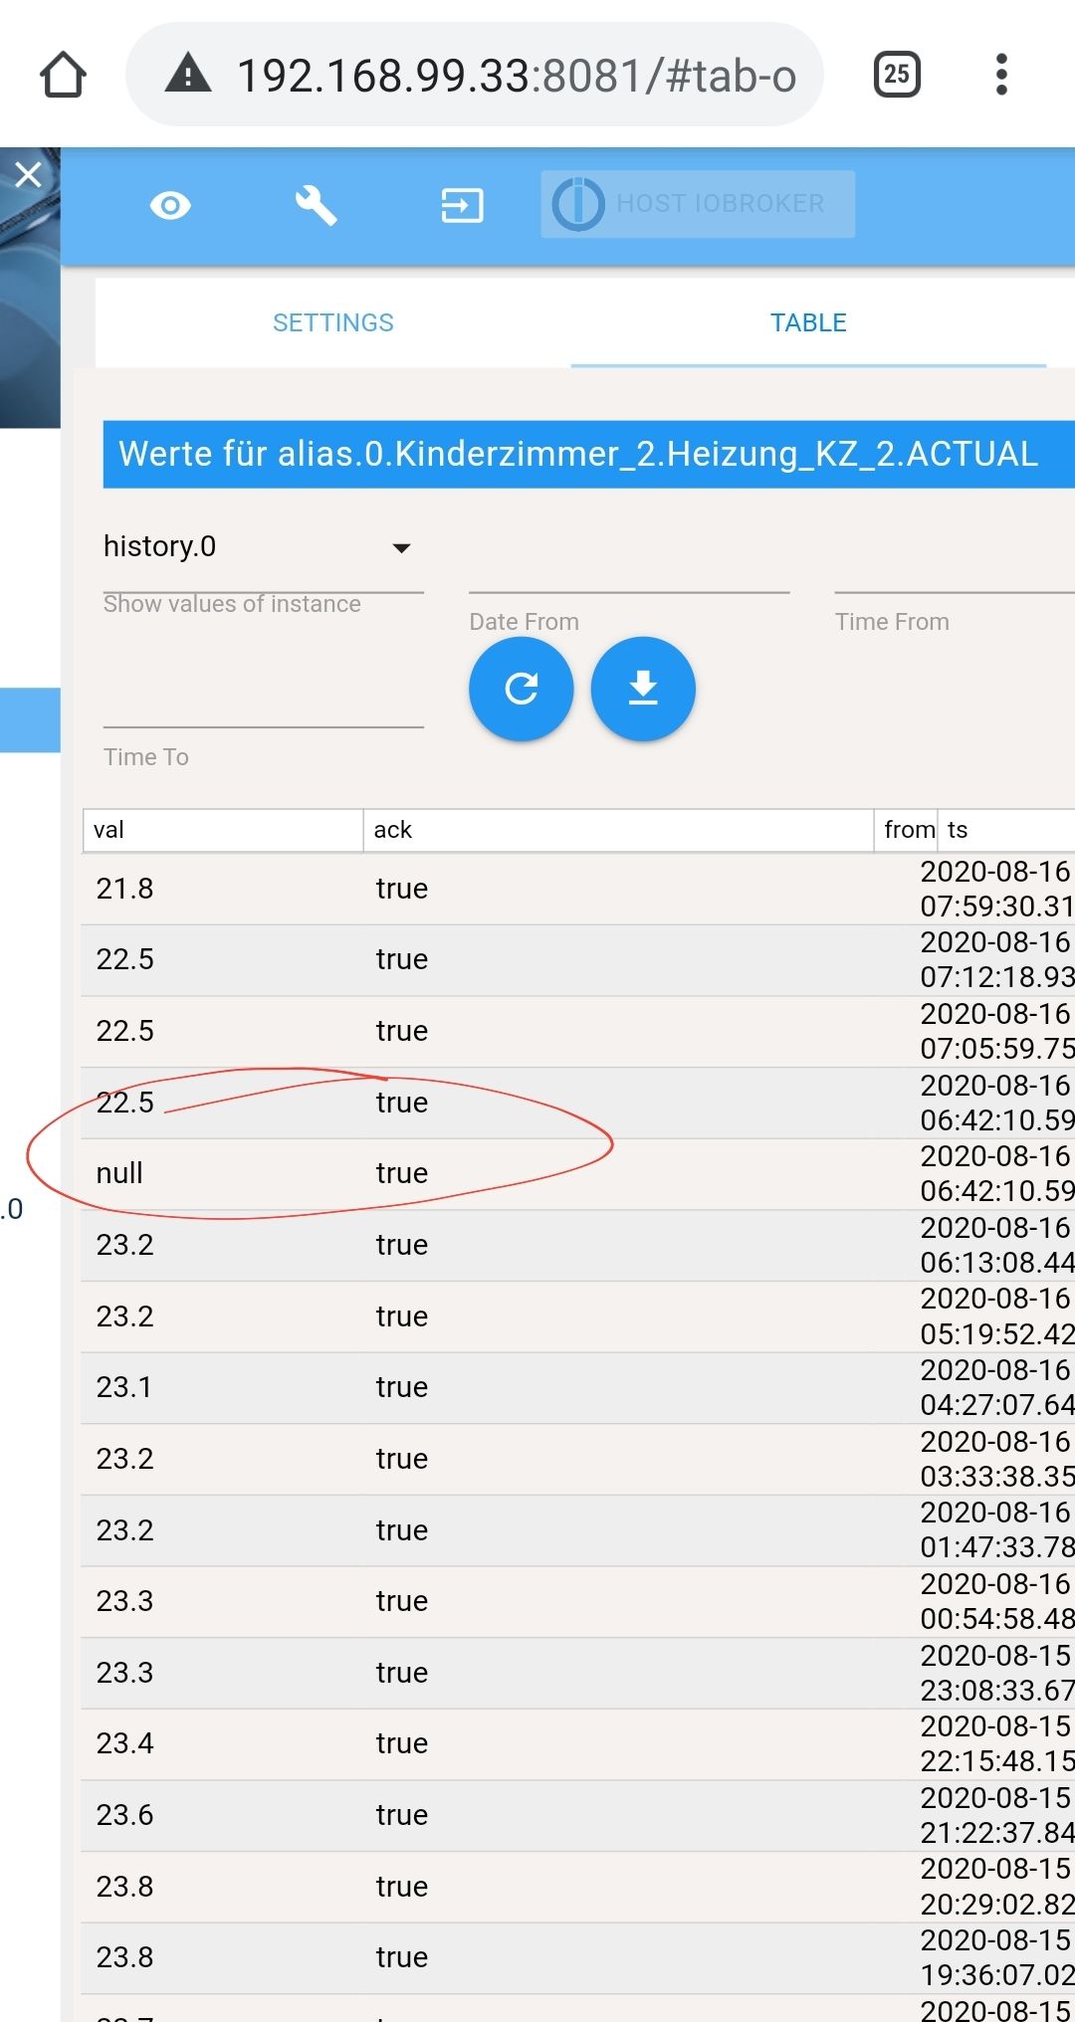Click timestamp 2020-08-15 21:22:37
The width and height of the screenshot is (1075, 2022).
click(996, 1815)
